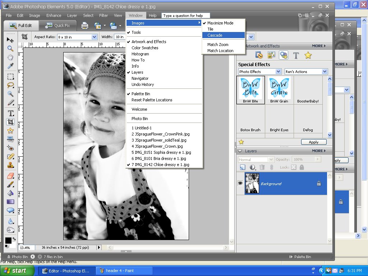Viewport: 368px width, 276px height.
Task: Open the Photo Effects category dropdown
Action: click(x=278, y=72)
